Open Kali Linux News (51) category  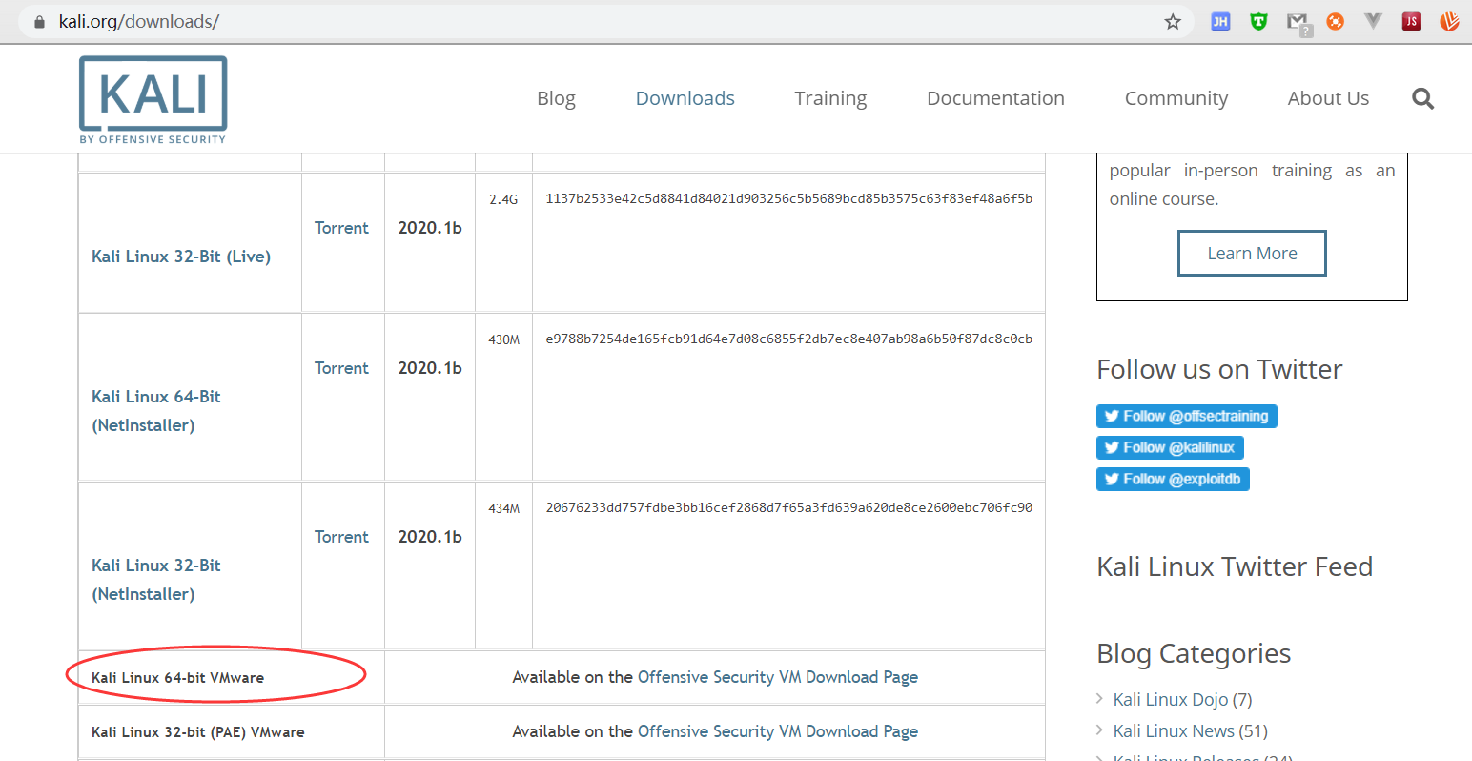(x=1191, y=731)
